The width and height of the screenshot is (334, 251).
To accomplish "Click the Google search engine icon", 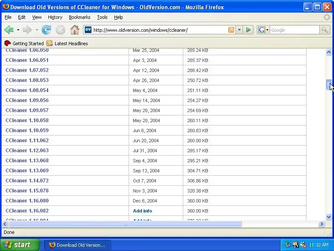I will click(x=262, y=30).
